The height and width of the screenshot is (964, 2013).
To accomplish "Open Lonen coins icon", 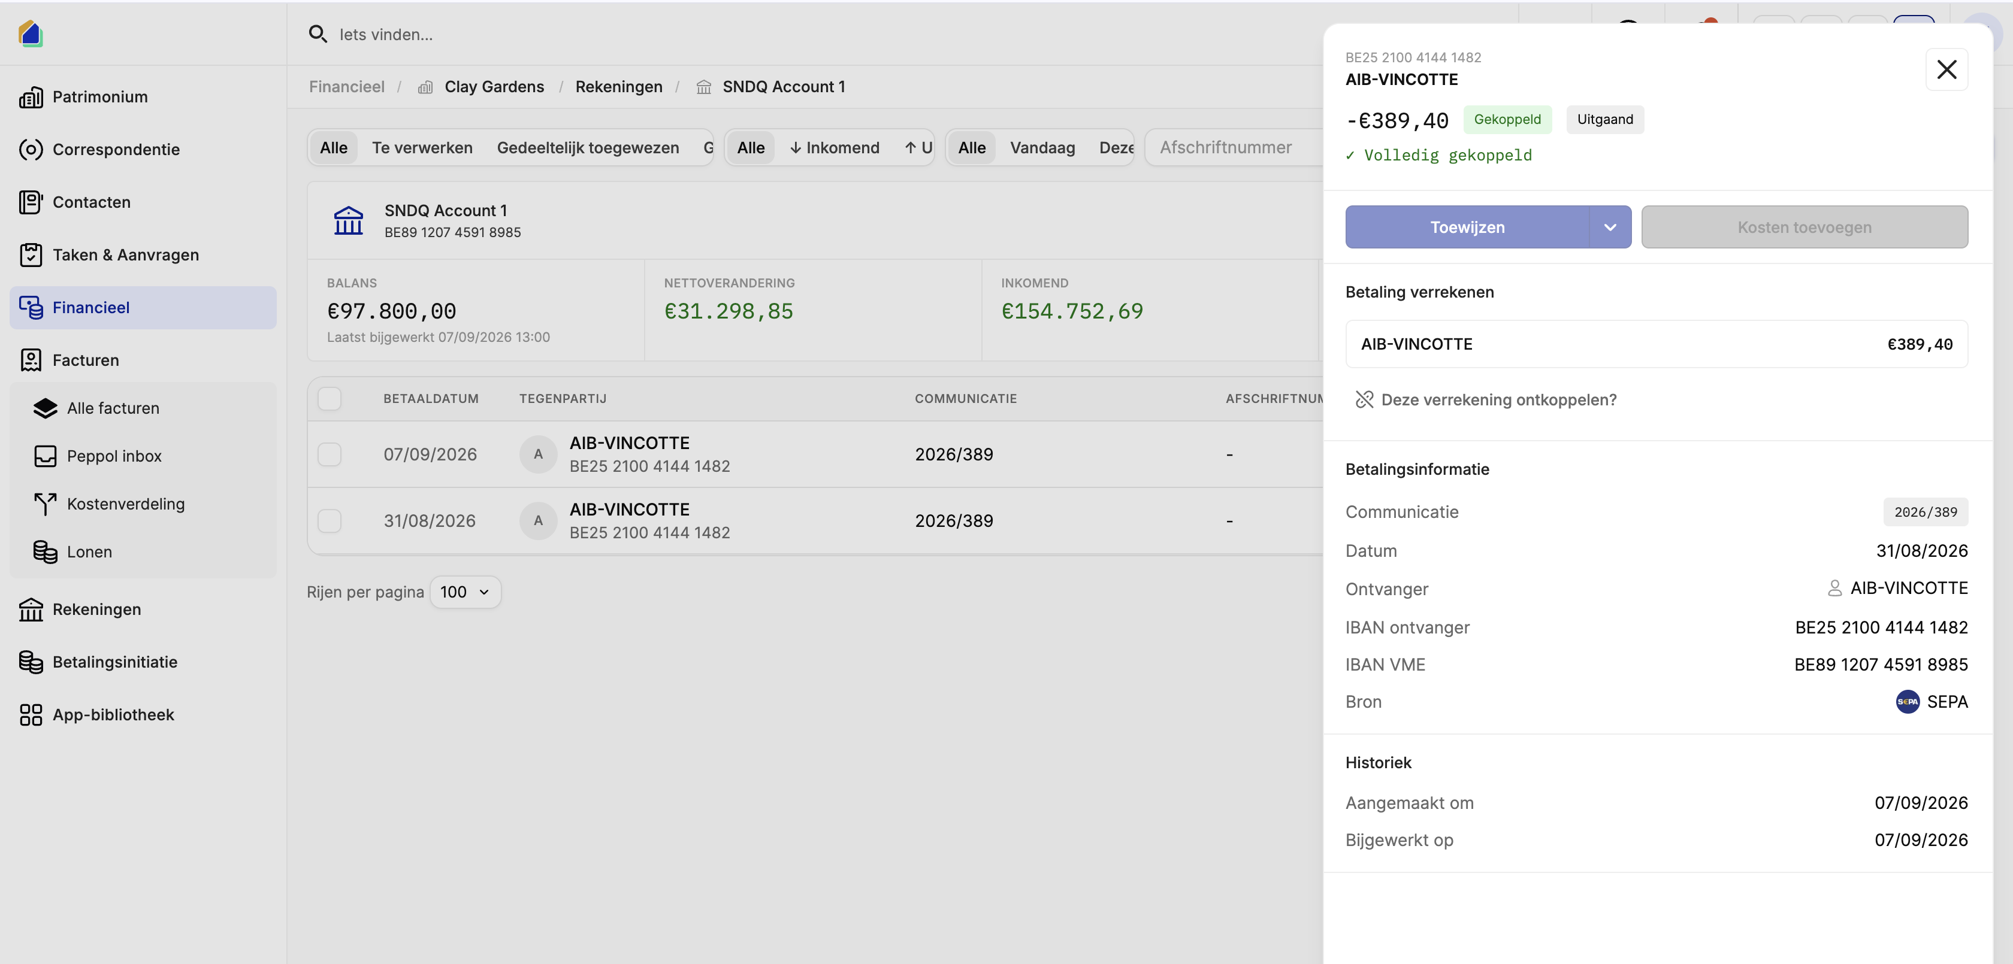I will tap(46, 551).
